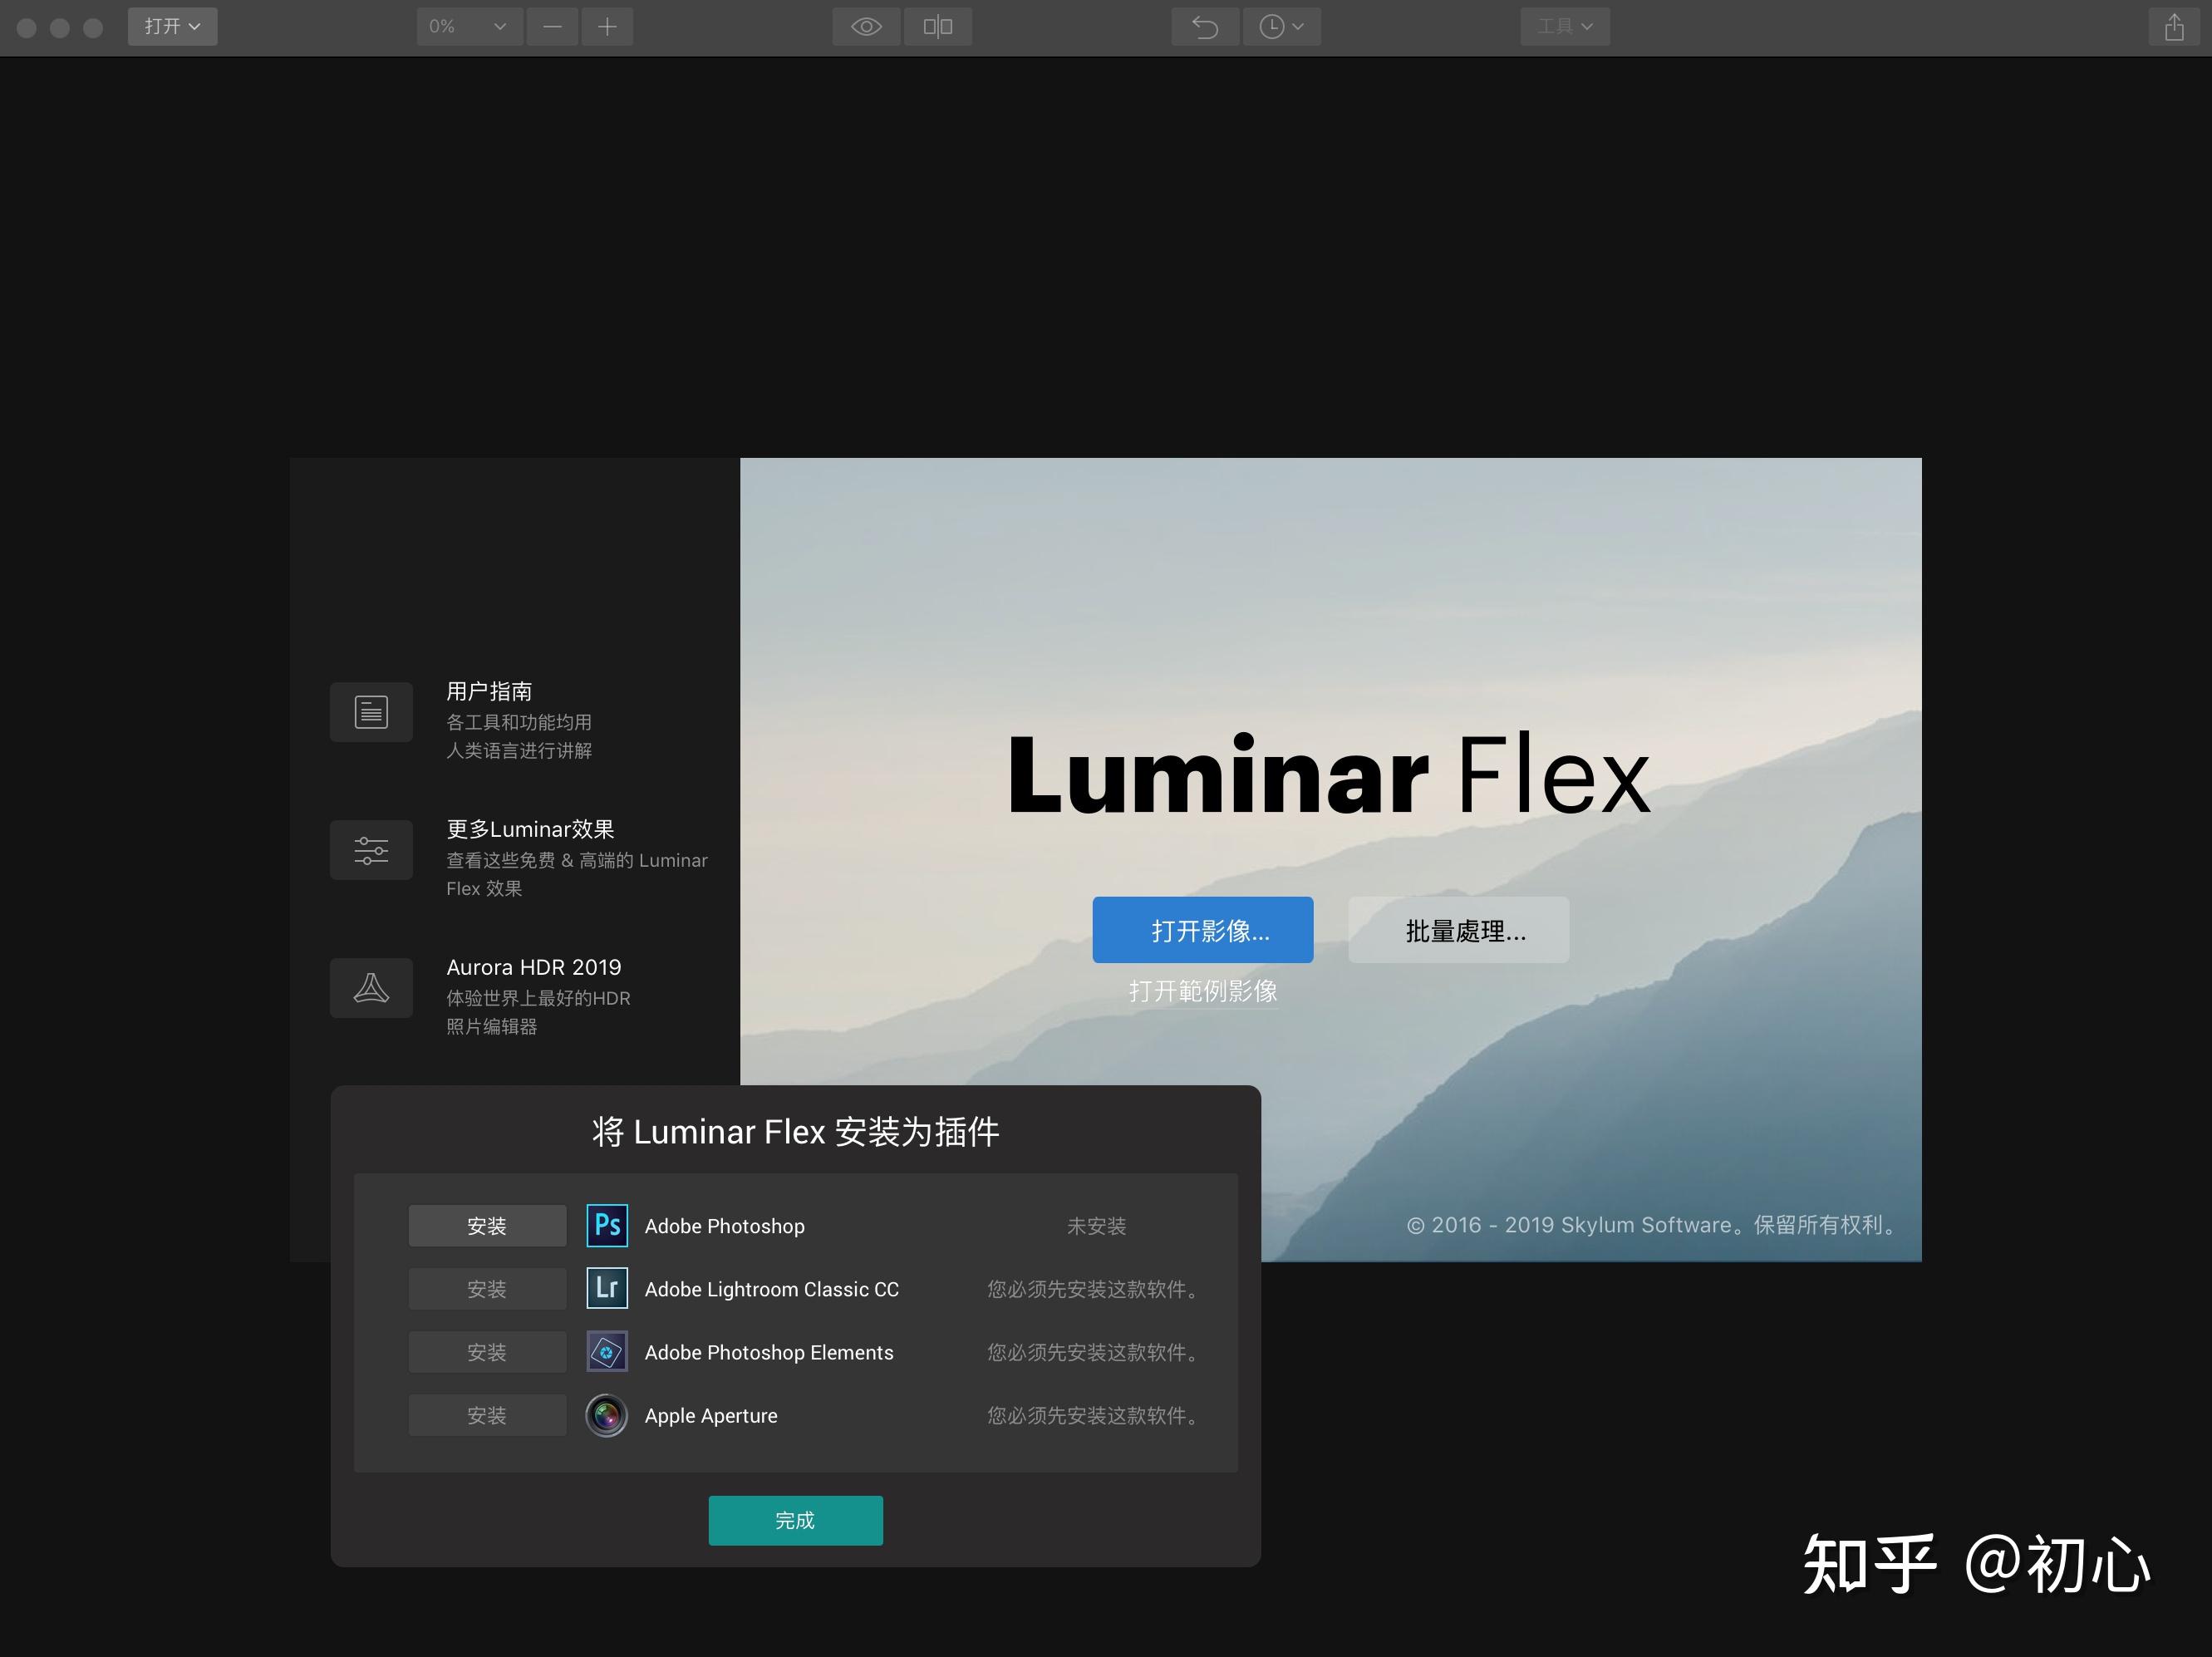The image size is (2212, 1657).
Task: Click the undo arrow icon
Action: tap(1205, 26)
